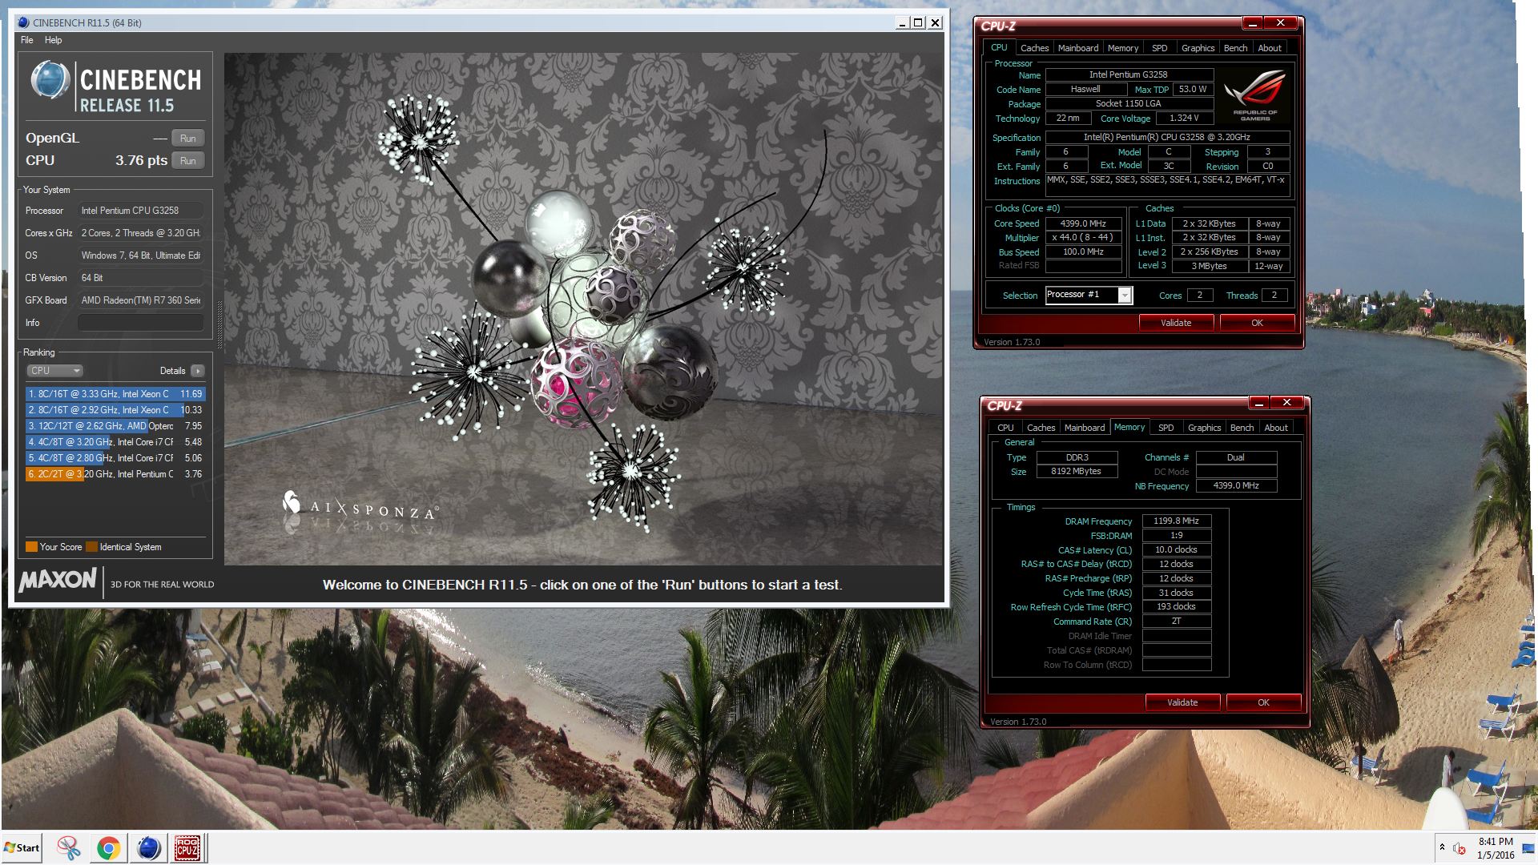The height and width of the screenshot is (865, 1538).
Task: Open Graphics tab in lower CPU-Z window
Action: pyautogui.click(x=1204, y=428)
